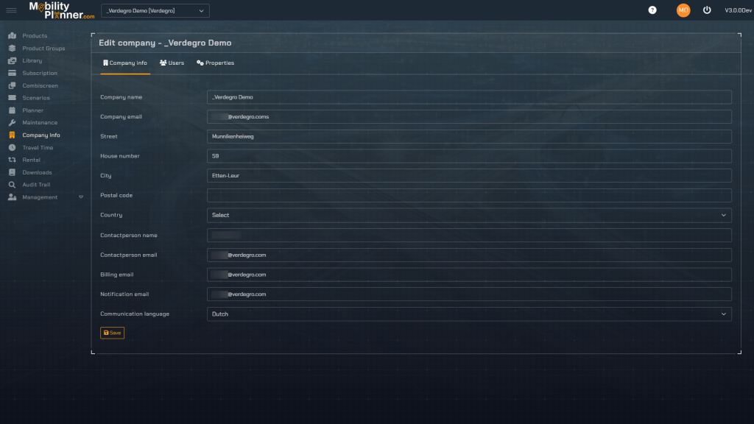Screen dimensions: 754x424
Task: Open the Country select dropdown
Action: tap(469, 215)
